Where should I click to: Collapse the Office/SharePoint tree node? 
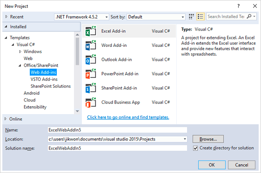pyautogui.click(x=20, y=65)
